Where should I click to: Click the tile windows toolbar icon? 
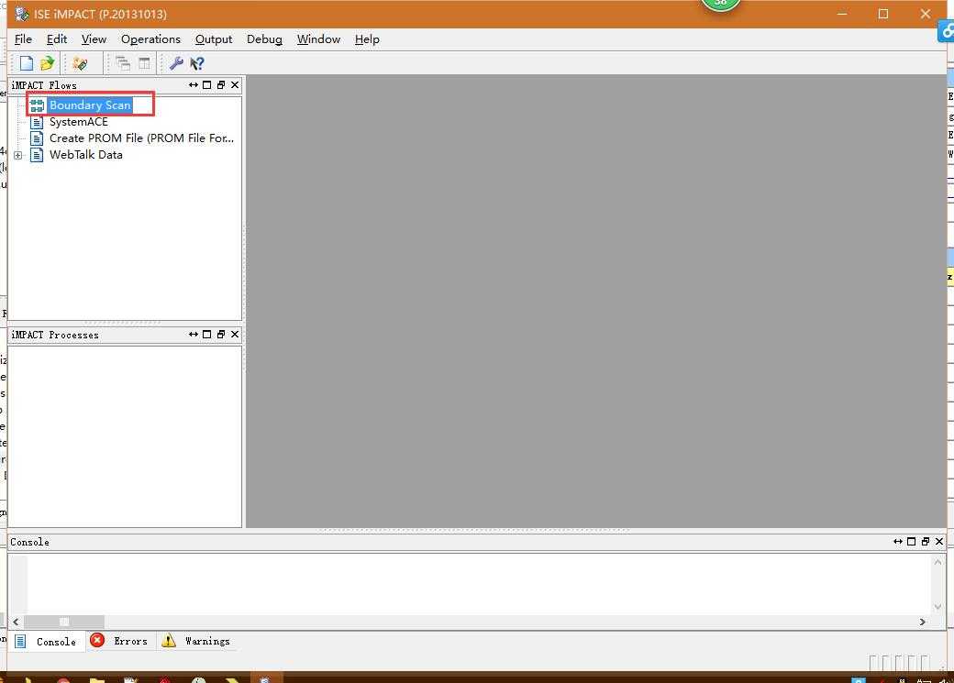click(144, 63)
